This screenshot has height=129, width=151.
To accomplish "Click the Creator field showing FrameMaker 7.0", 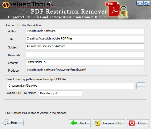I will click(x=85, y=62).
